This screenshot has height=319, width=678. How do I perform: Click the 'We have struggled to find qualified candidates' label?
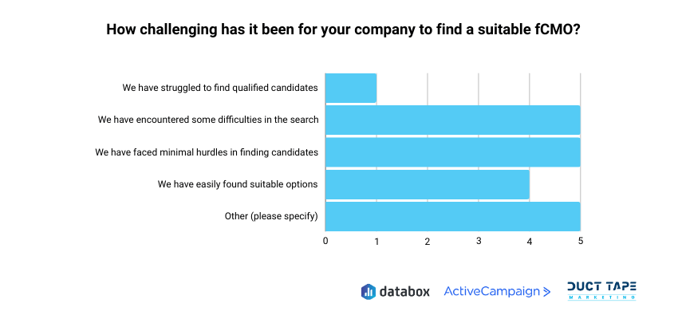[220, 88]
